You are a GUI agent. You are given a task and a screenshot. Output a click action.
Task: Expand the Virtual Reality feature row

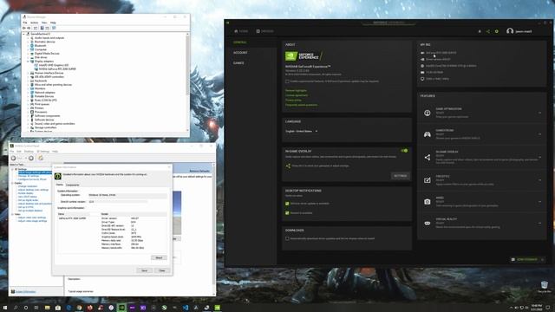pos(539,224)
